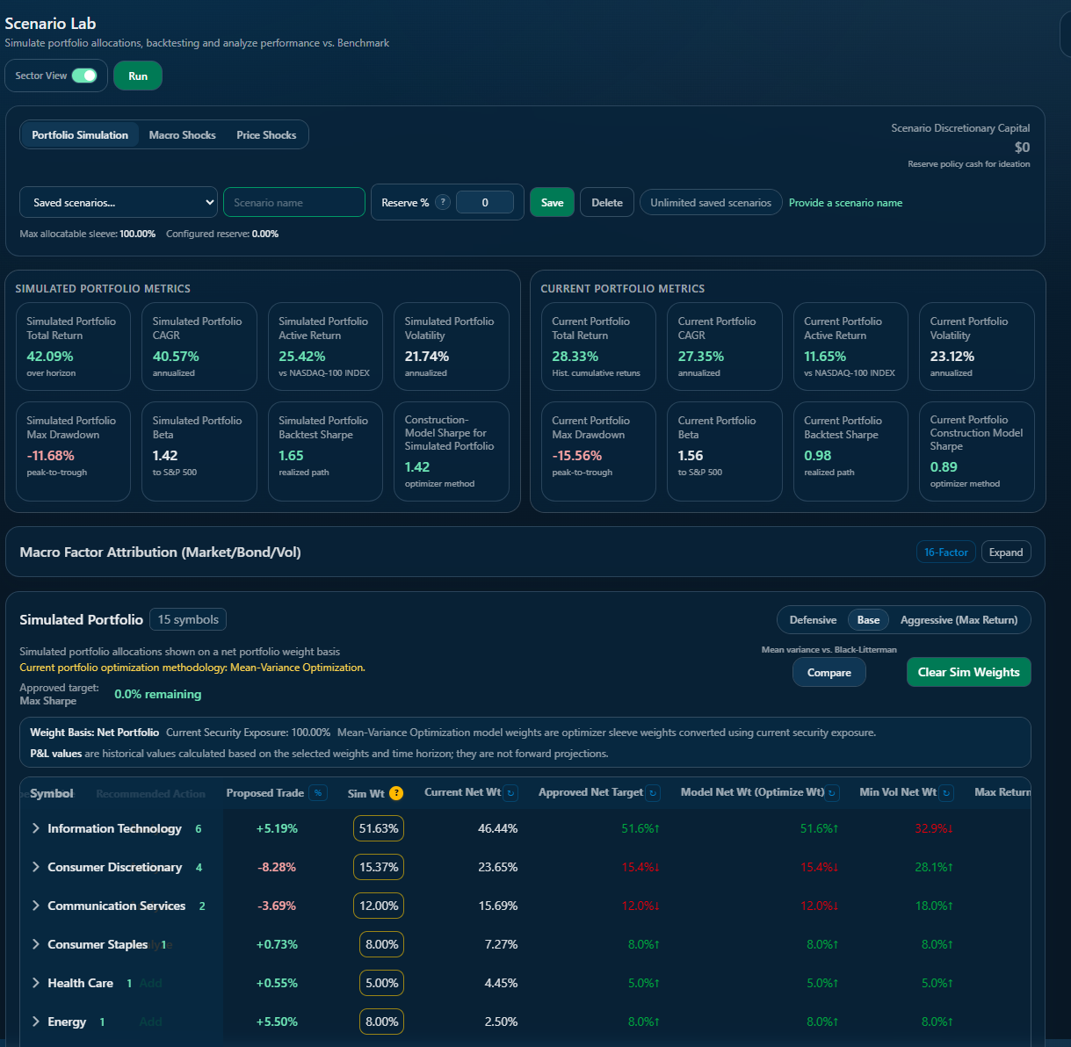The width and height of the screenshot is (1071, 1047).
Task: Expand the Consumer Discretionary sector row
Action: (x=36, y=867)
